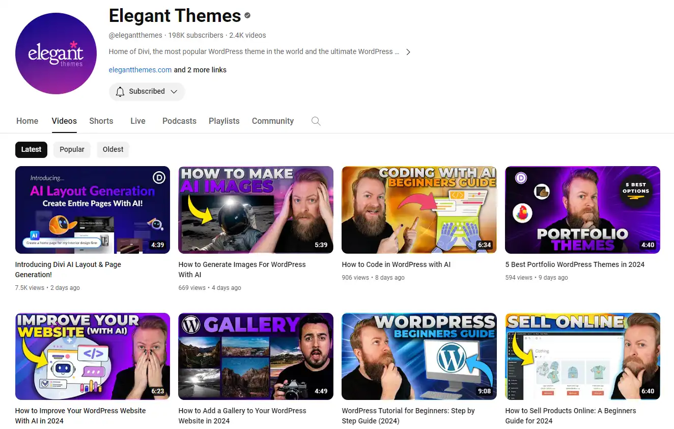This screenshot has width=674, height=429.
Task: Go to the Community tab
Action: pyautogui.click(x=272, y=121)
